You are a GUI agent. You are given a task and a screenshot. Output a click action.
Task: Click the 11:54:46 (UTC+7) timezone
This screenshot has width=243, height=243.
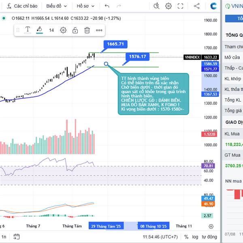click(160, 237)
